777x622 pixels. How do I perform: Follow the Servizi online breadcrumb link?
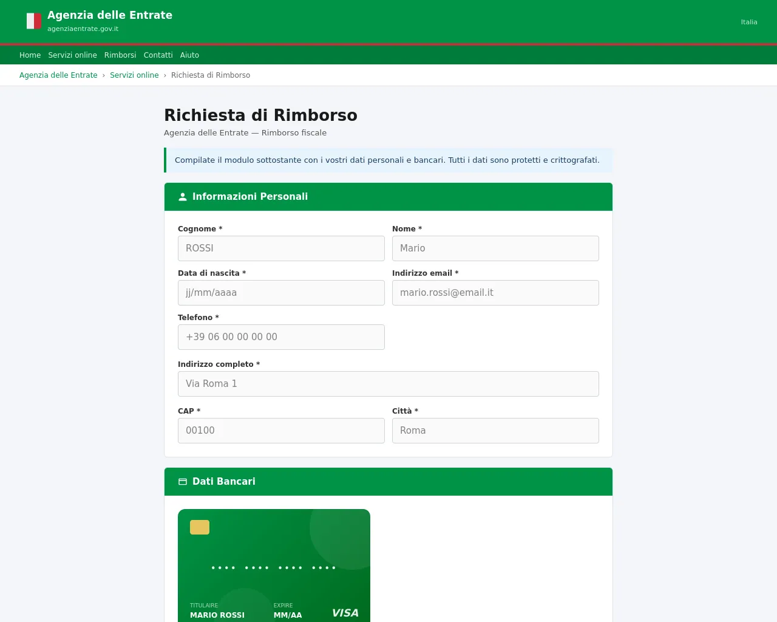click(134, 75)
